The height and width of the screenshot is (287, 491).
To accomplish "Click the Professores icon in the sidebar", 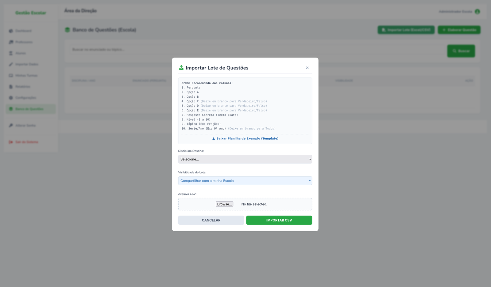I will [11, 42].
